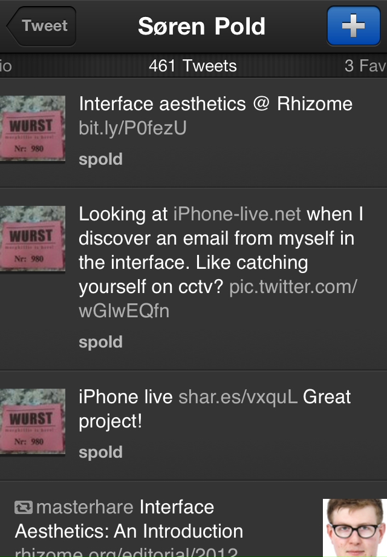Tap WURST avatar on cctv tweet

coord(31,239)
